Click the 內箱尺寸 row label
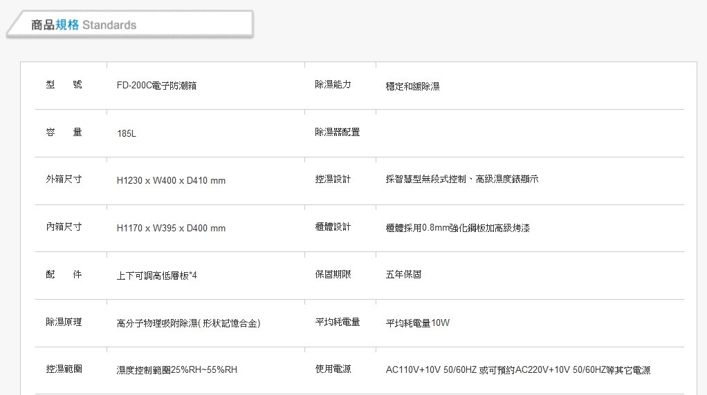The width and height of the screenshot is (707, 395). (x=64, y=227)
